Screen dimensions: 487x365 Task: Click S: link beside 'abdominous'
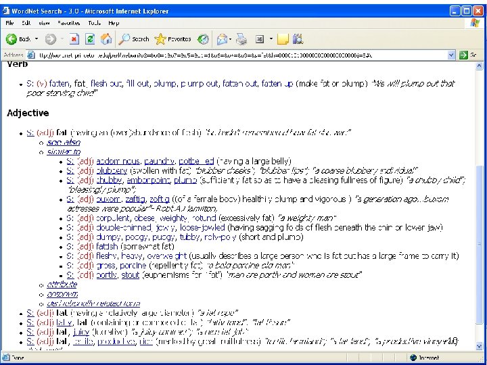pyautogui.click(x=70, y=161)
